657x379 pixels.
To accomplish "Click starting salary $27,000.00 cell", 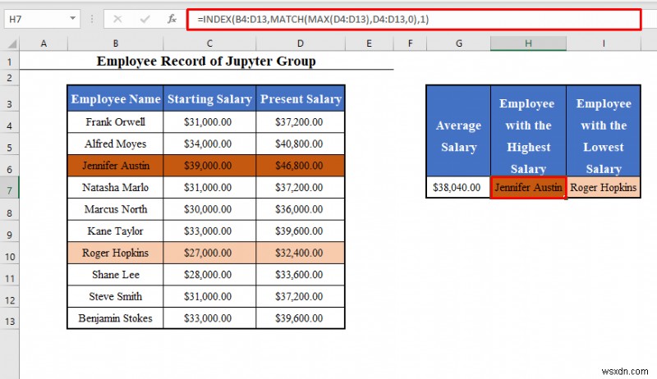I will tap(209, 253).
